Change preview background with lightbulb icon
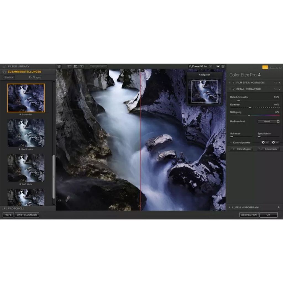Viewport: 283px width, 283px height. (218, 66)
